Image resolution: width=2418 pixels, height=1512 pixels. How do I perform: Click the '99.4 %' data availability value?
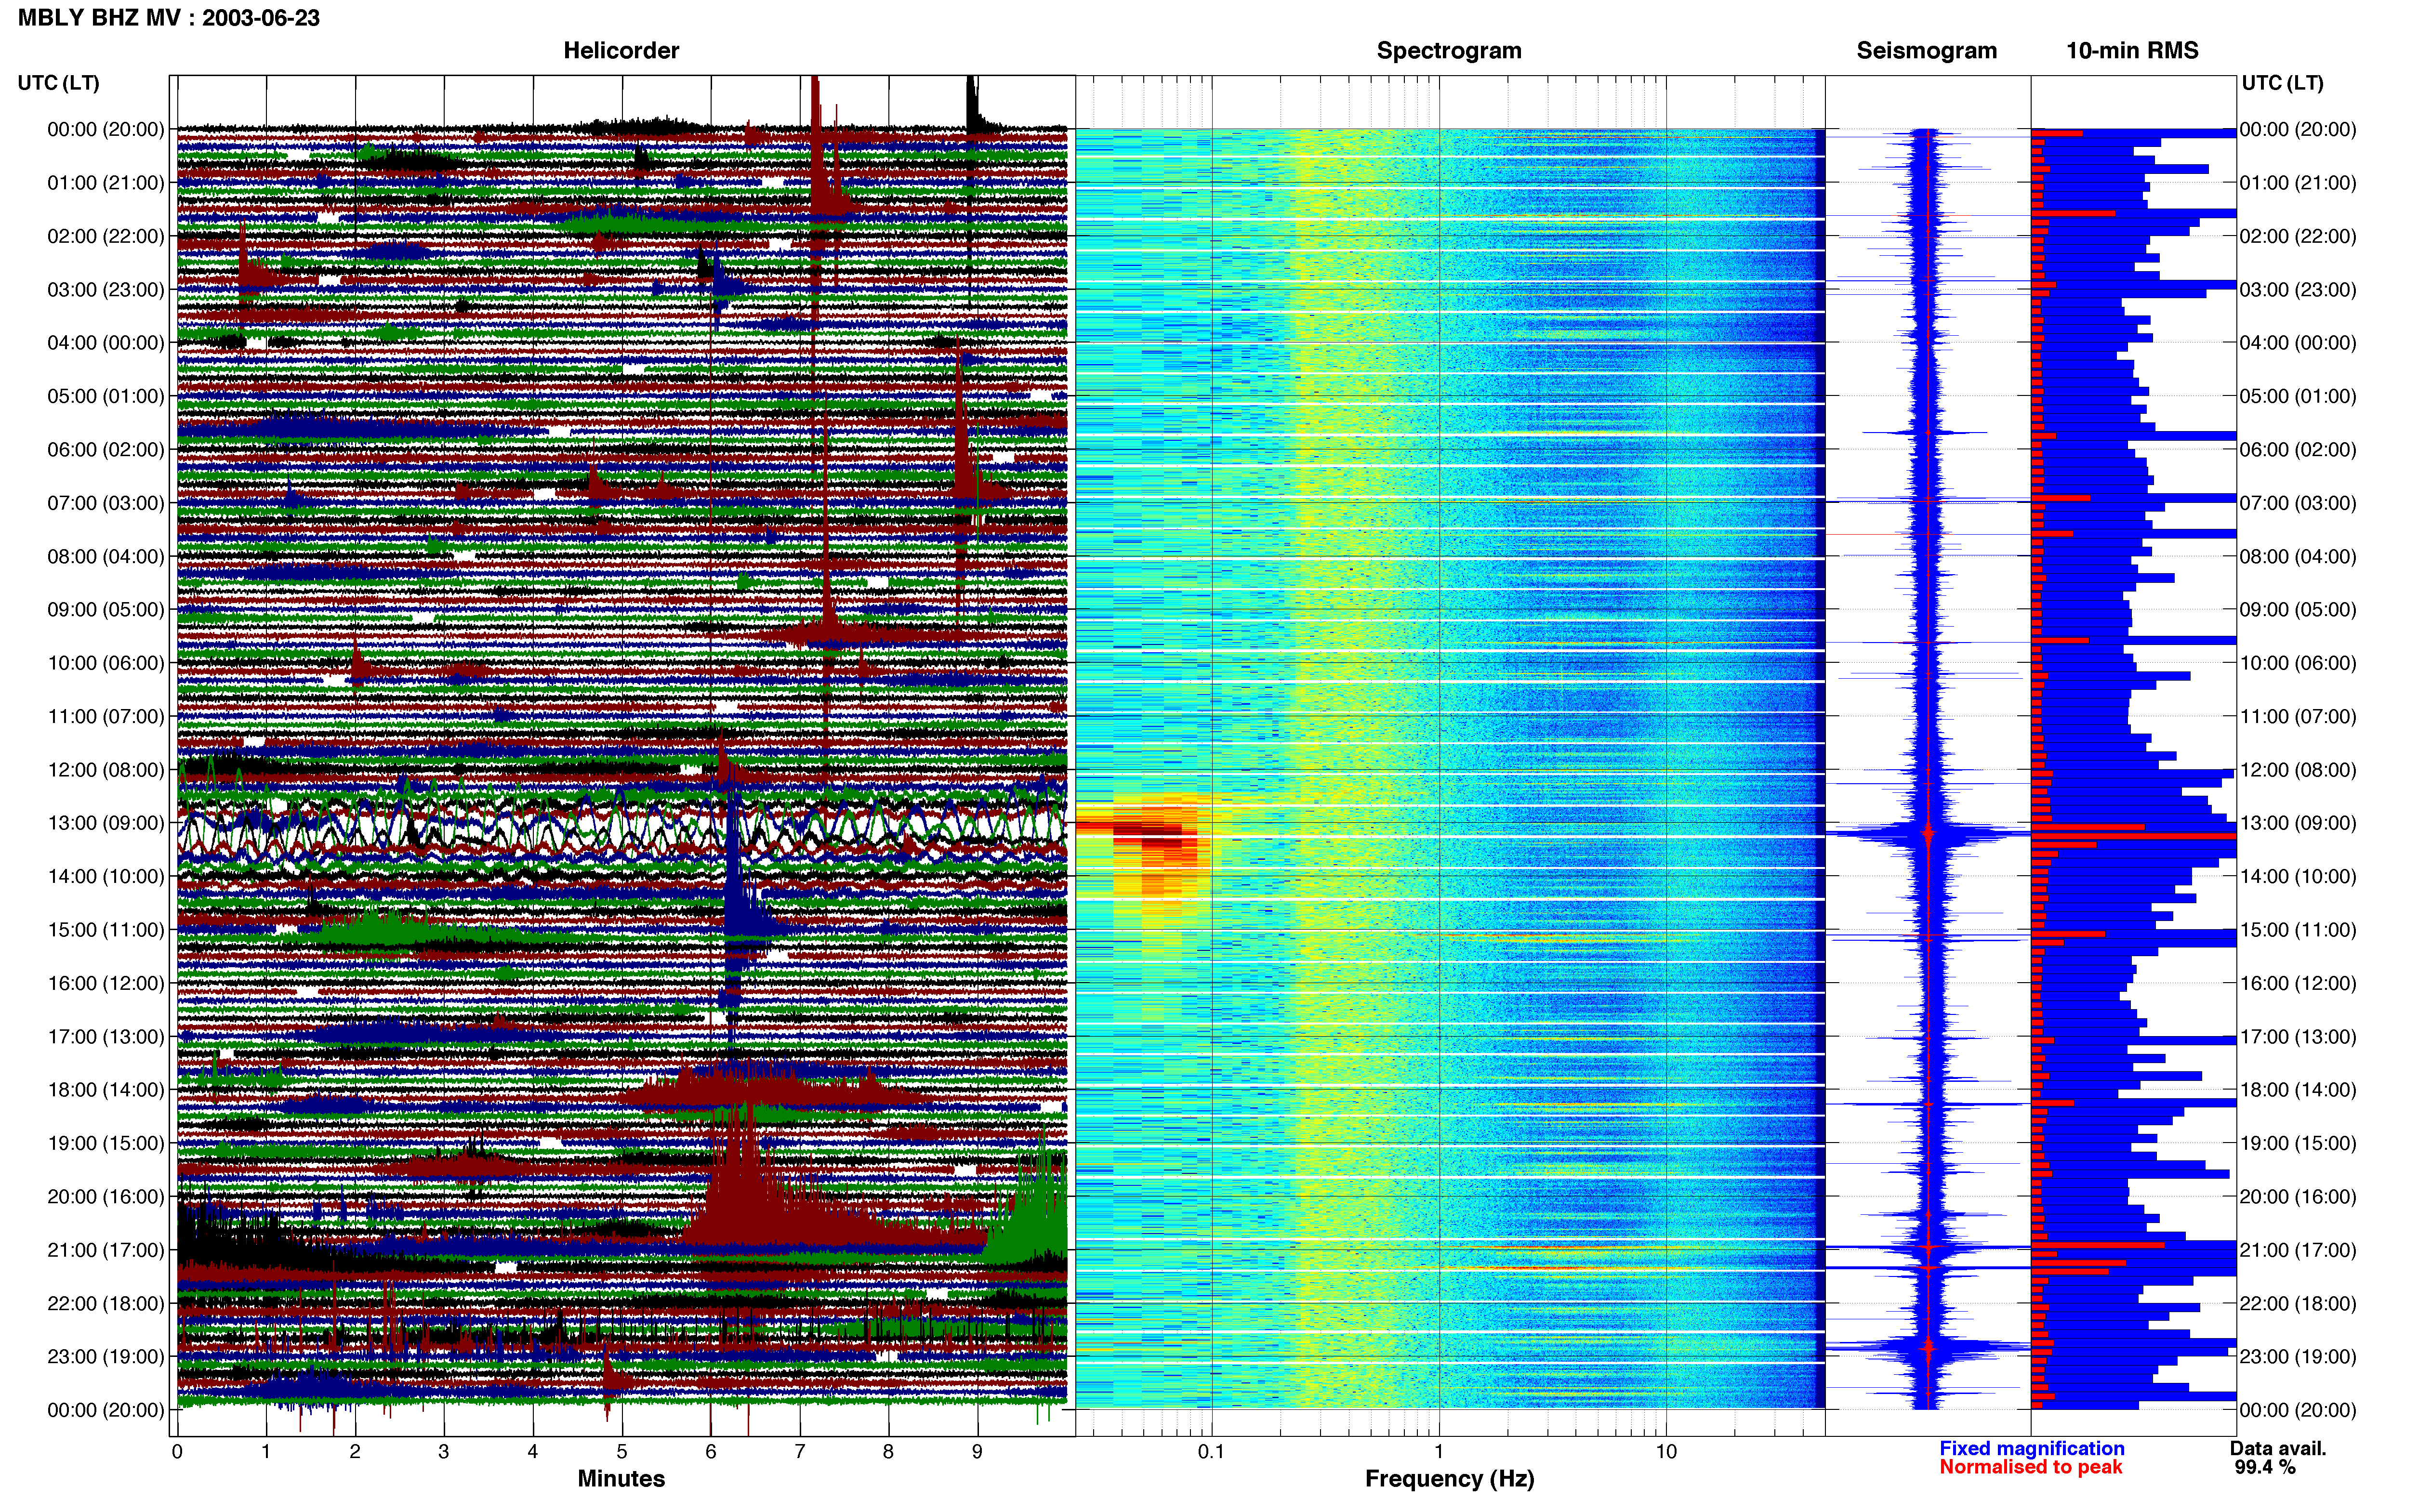(x=2266, y=1468)
